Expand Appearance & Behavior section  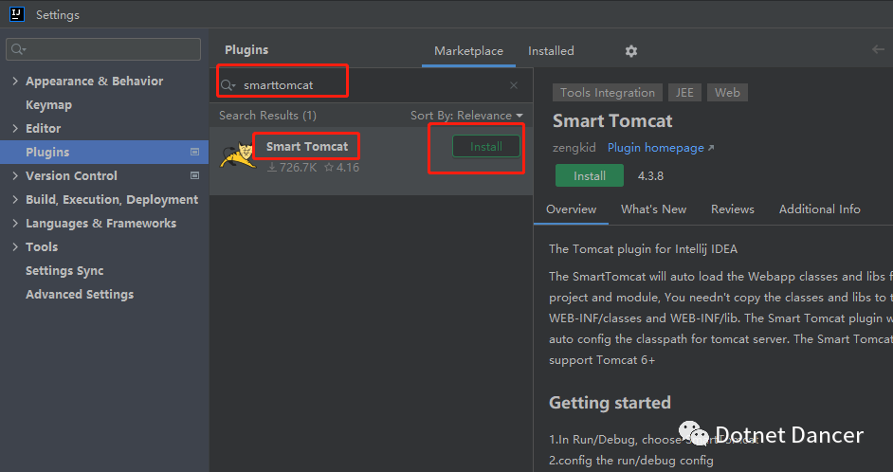click(15, 82)
